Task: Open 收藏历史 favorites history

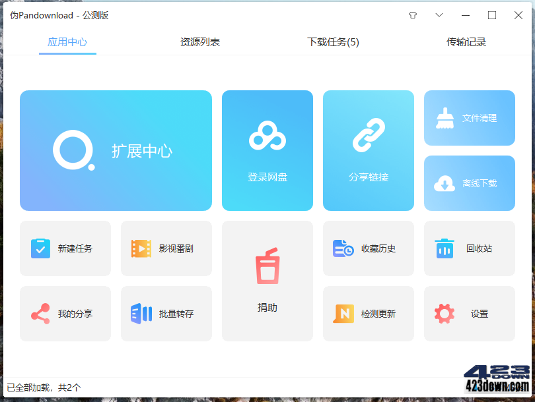Action: coord(368,248)
